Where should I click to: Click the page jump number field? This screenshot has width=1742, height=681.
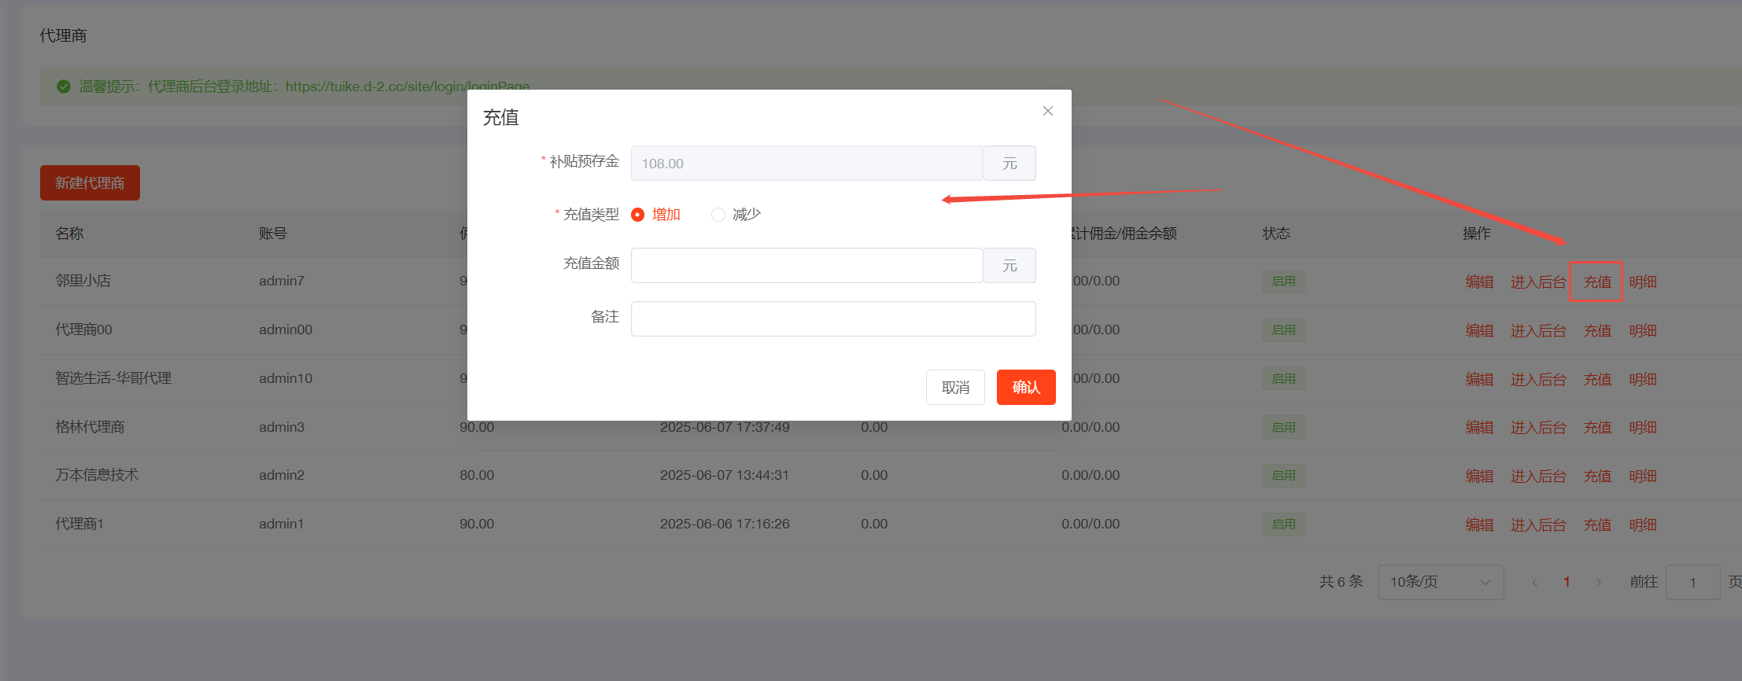click(x=1692, y=583)
